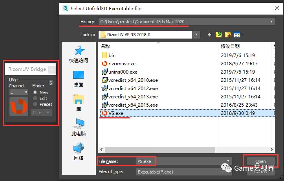Open the Files of type combo box

coord(184,172)
